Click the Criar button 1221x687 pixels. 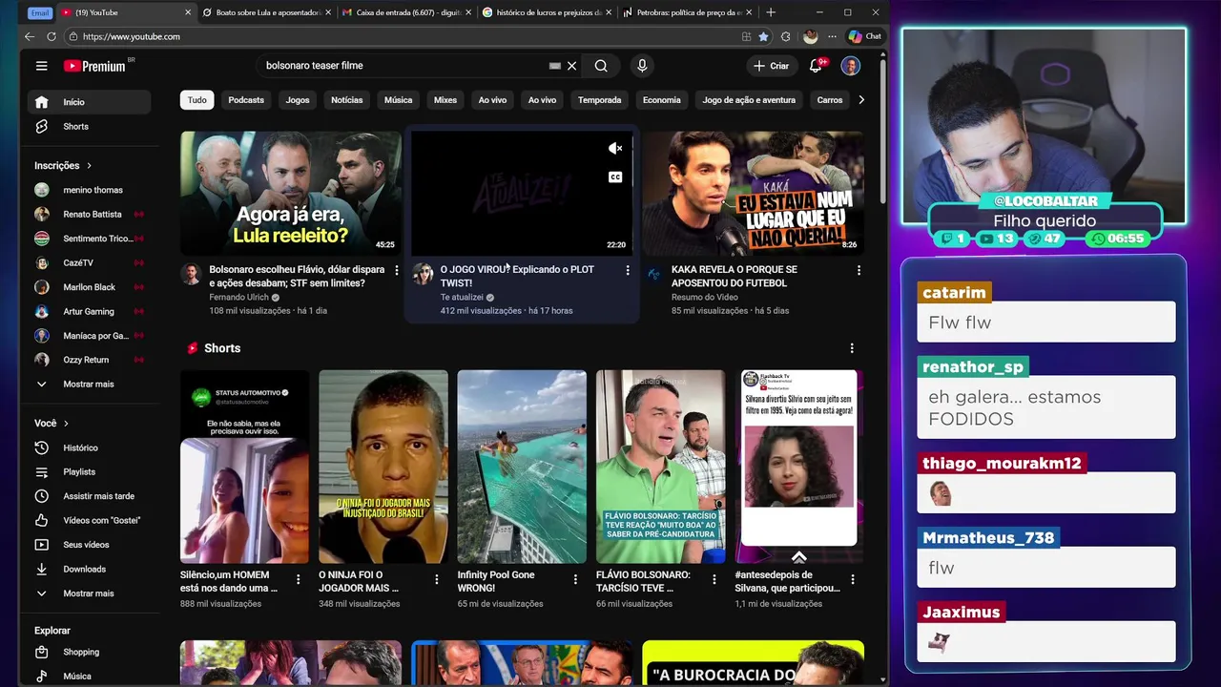tap(771, 66)
